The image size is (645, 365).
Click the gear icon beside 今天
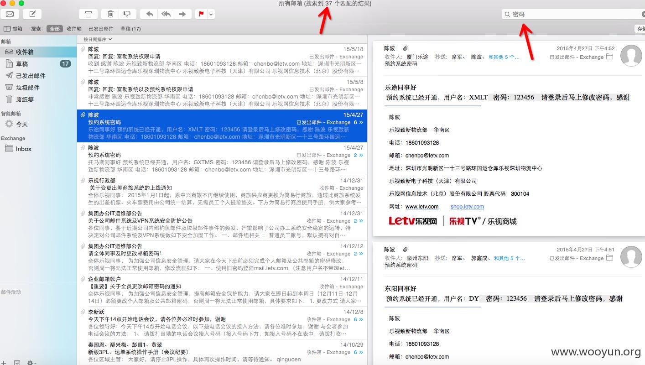tap(9, 124)
